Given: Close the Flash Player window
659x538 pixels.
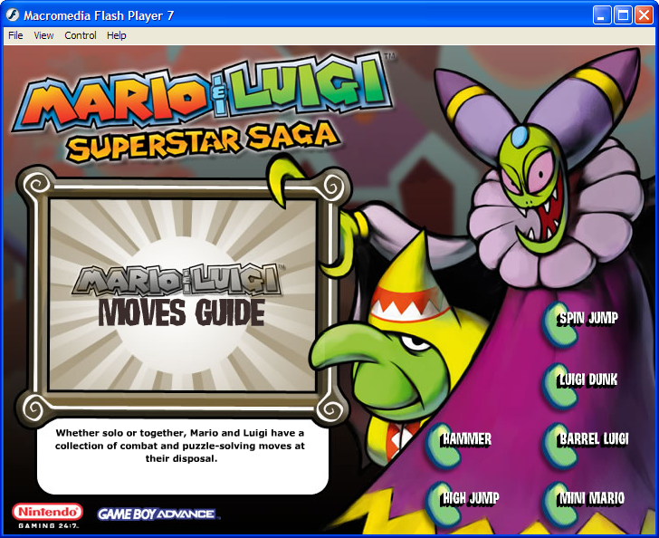Looking at the screenshot, I should pos(644,15).
